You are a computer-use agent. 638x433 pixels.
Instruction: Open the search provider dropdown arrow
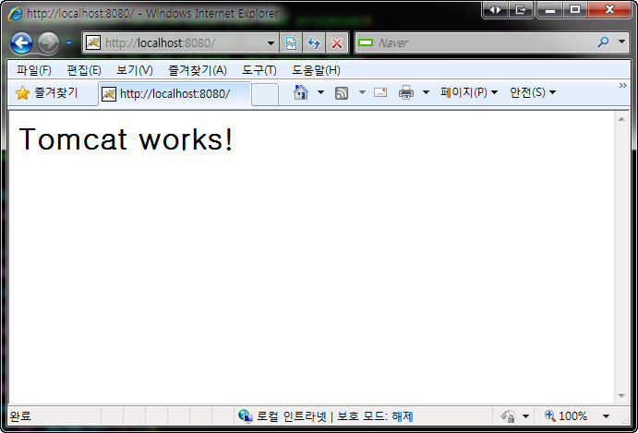(621, 42)
